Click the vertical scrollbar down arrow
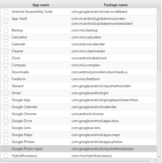Image resolution: width=162 pixels, height=163 pixels. (159, 157)
